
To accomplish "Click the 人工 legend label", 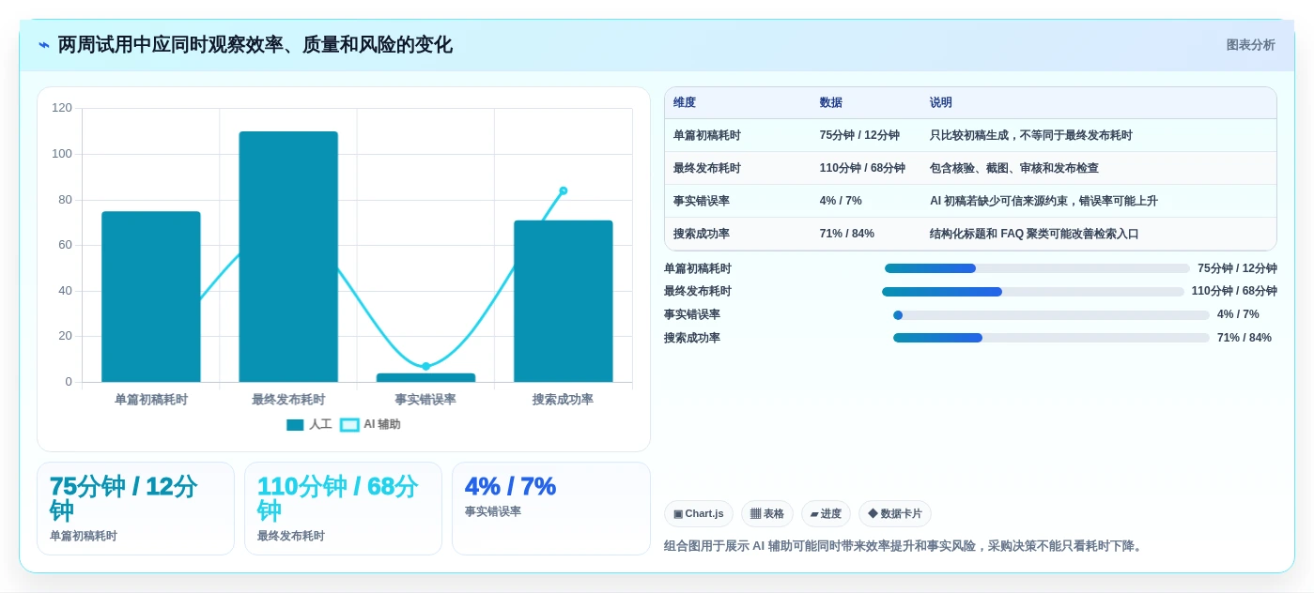I will [320, 425].
